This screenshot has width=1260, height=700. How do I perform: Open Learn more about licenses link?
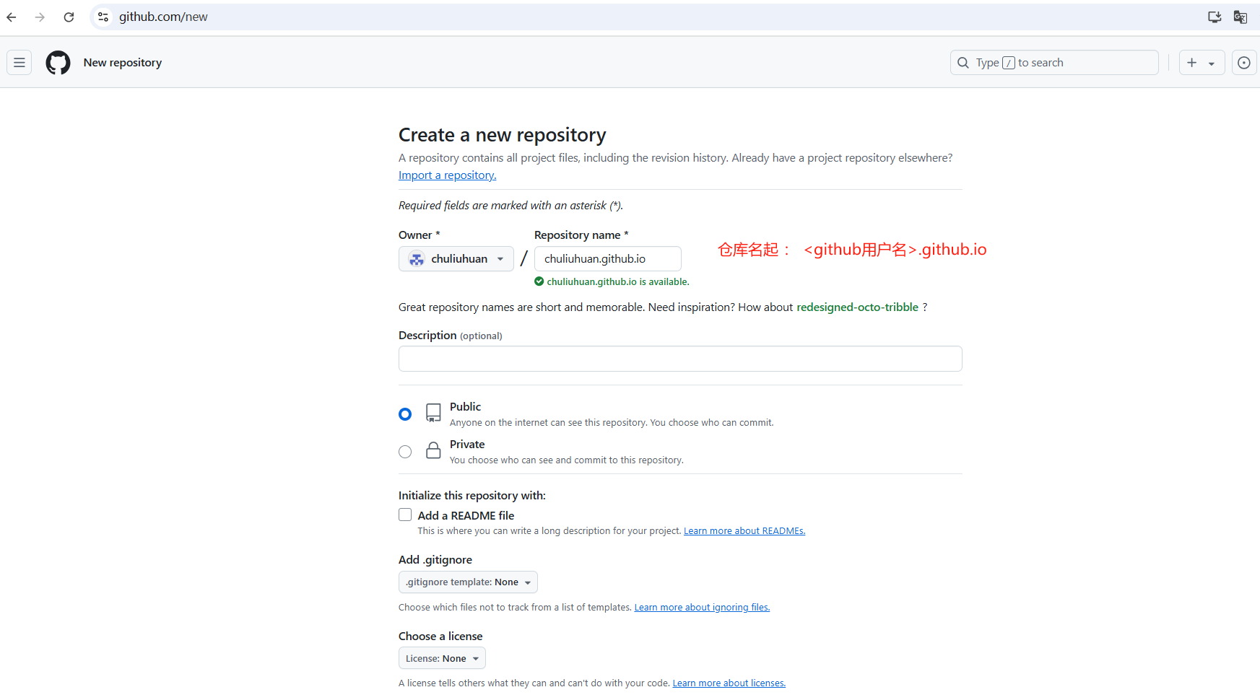pyautogui.click(x=729, y=683)
